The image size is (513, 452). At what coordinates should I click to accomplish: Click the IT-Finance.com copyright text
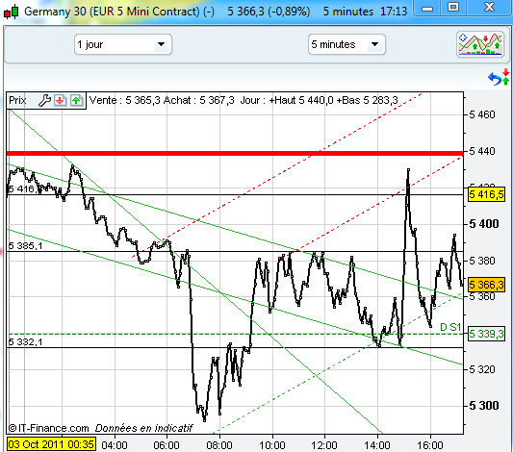[x=48, y=428]
